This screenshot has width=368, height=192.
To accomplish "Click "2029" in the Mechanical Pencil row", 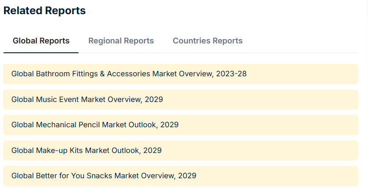I will click(x=169, y=125).
